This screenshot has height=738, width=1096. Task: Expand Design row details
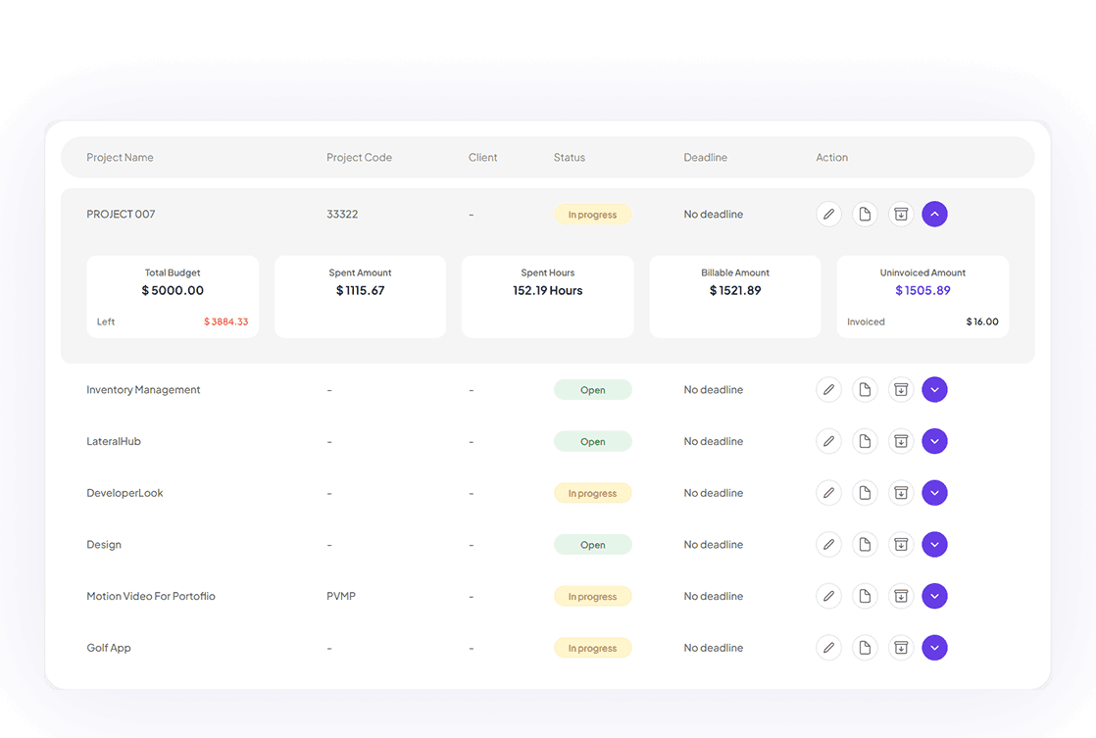pyautogui.click(x=934, y=544)
